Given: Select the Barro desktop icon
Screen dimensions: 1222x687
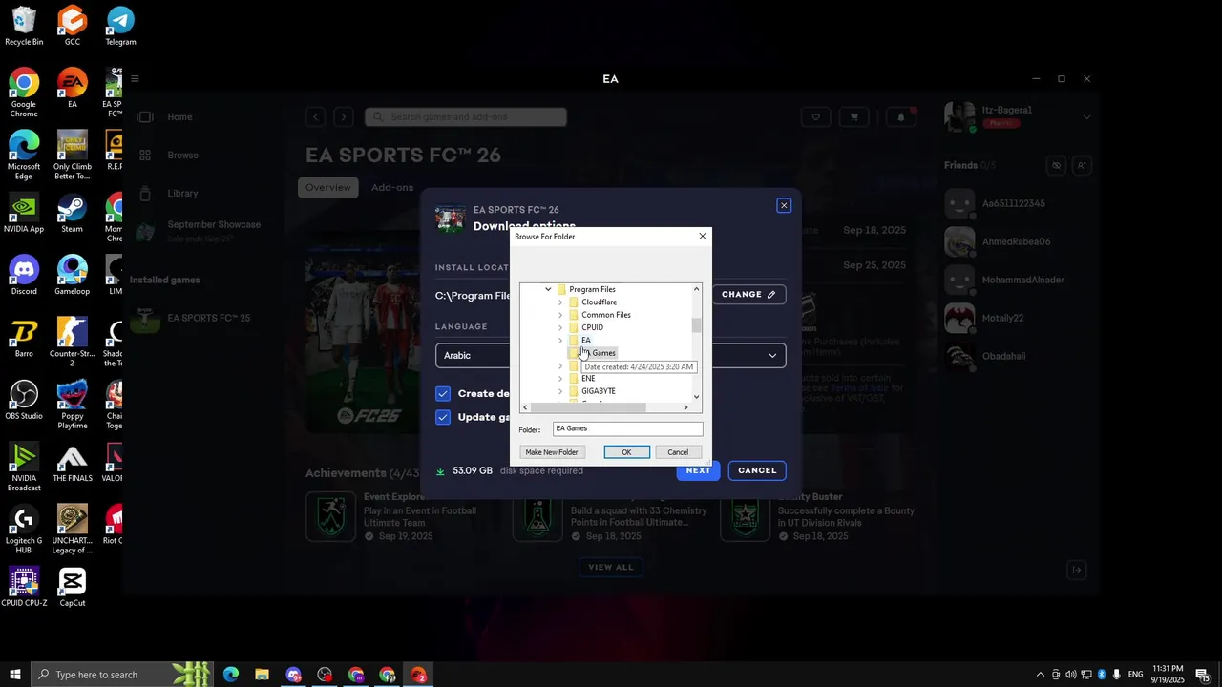Looking at the screenshot, I should tap(24, 338).
